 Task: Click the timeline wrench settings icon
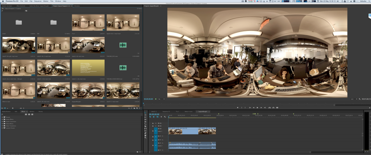[165, 117]
